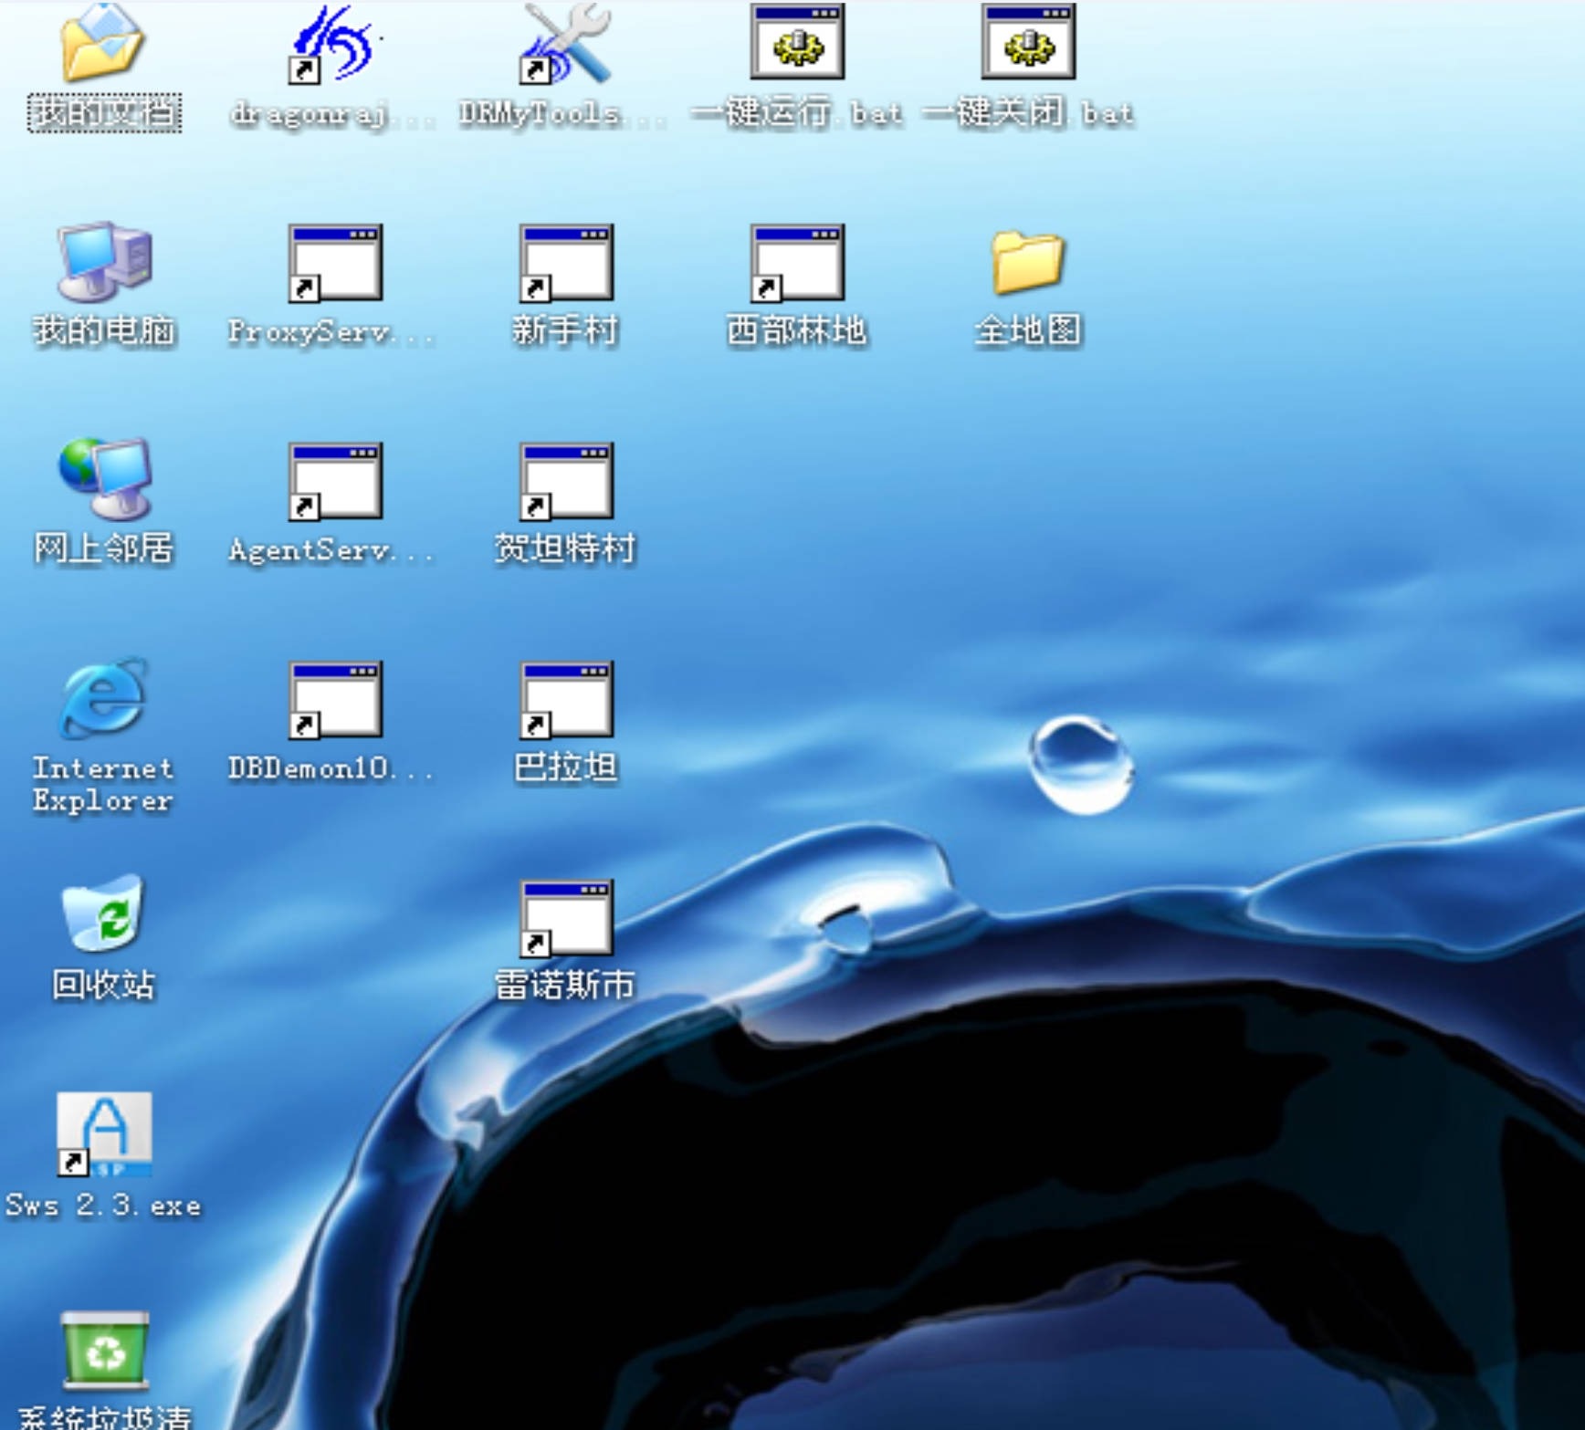The image size is (1585, 1430).
Task: Select the 贺坦特村 shortcut
Action: [565, 482]
